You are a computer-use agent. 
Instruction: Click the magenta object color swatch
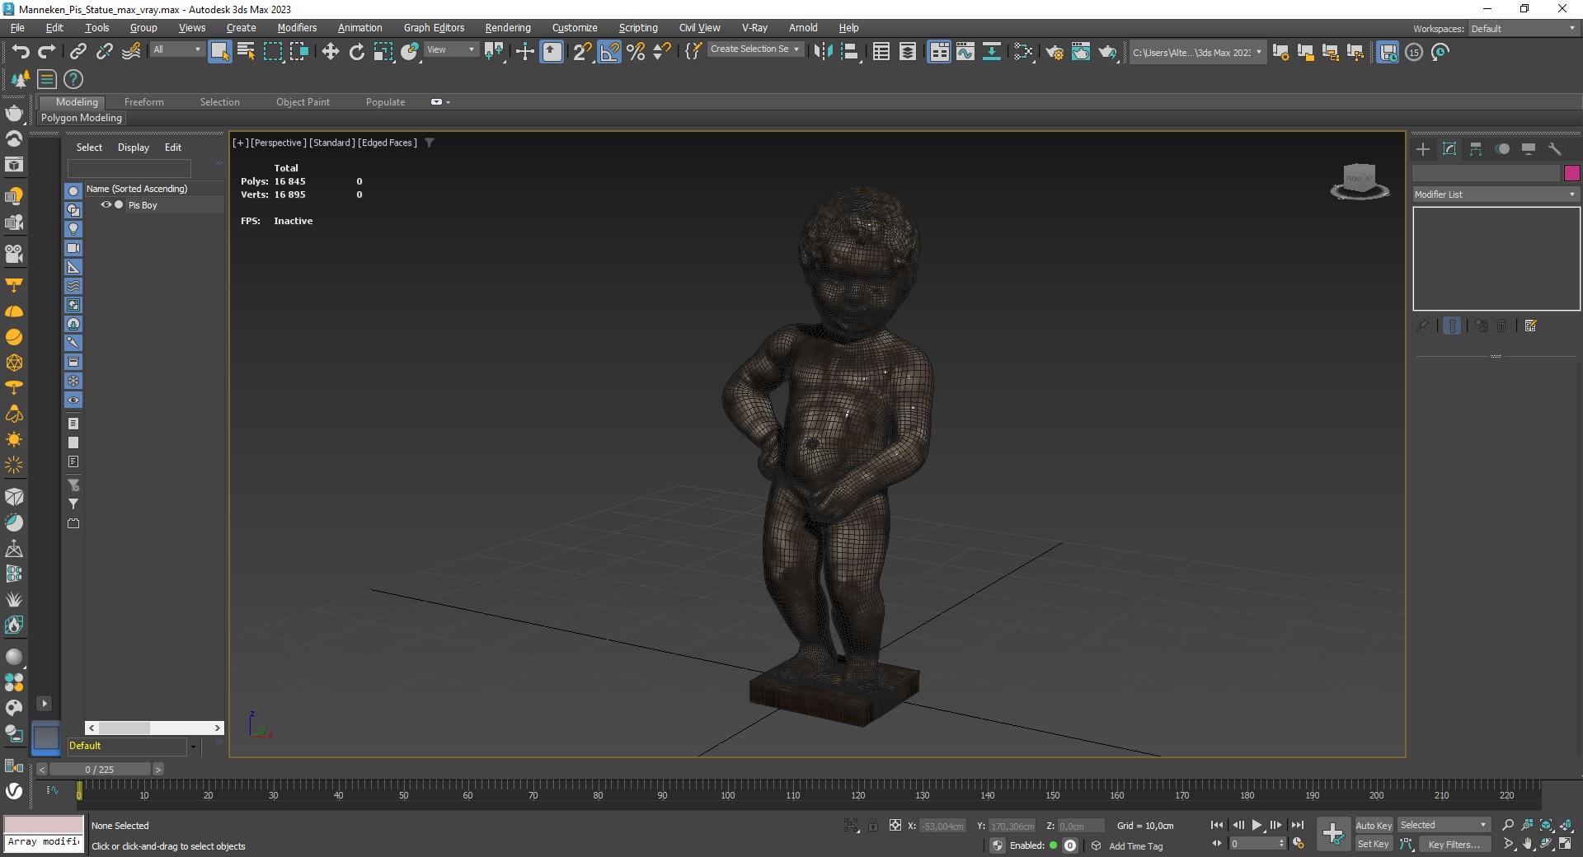[x=1572, y=173]
